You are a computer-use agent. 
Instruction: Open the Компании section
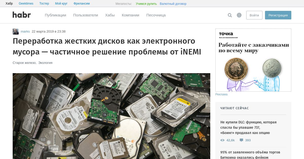(130, 15)
